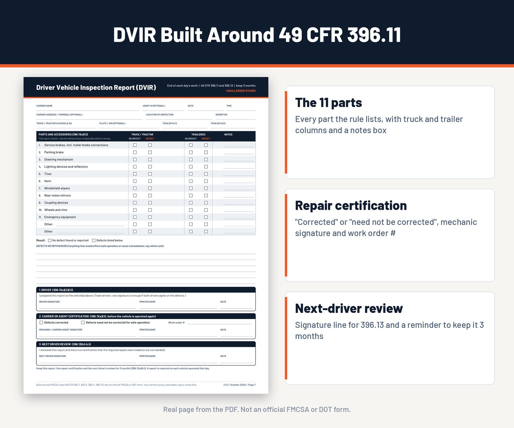This screenshot has height=428, width=514.
Task: Mark Truck/Tractor No Defect box for Parking brake
Action: coord(135,152)
